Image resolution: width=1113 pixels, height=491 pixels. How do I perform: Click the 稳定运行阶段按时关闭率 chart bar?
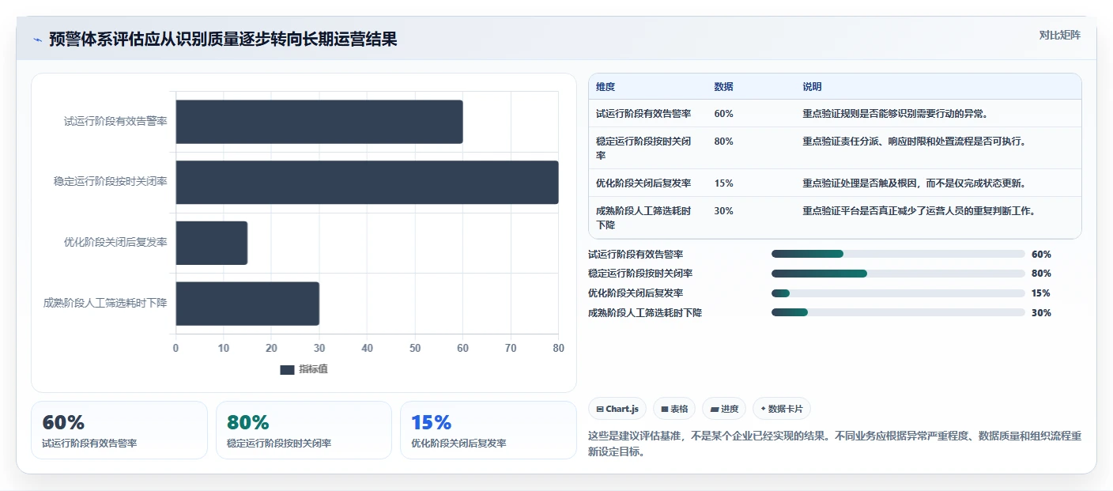pos(367,182)
